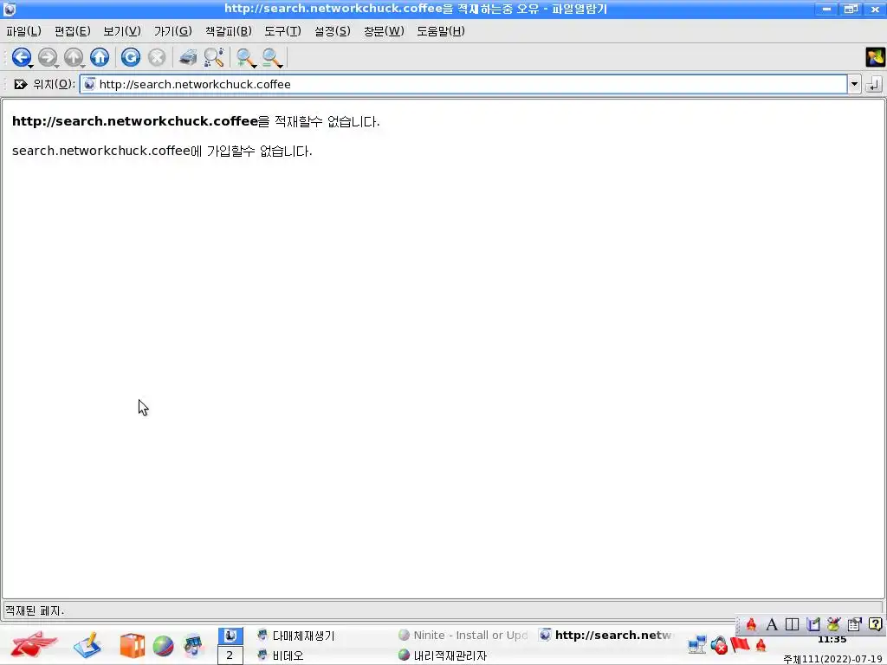Switch to virtual desktop 2 in pager
Viewport: 887px width, 665px height.
click(x=230, y=655)
